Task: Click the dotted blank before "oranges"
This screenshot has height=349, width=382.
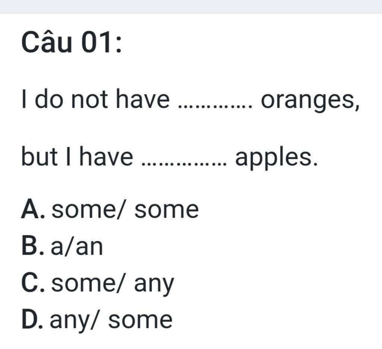Action: (215, 105)
